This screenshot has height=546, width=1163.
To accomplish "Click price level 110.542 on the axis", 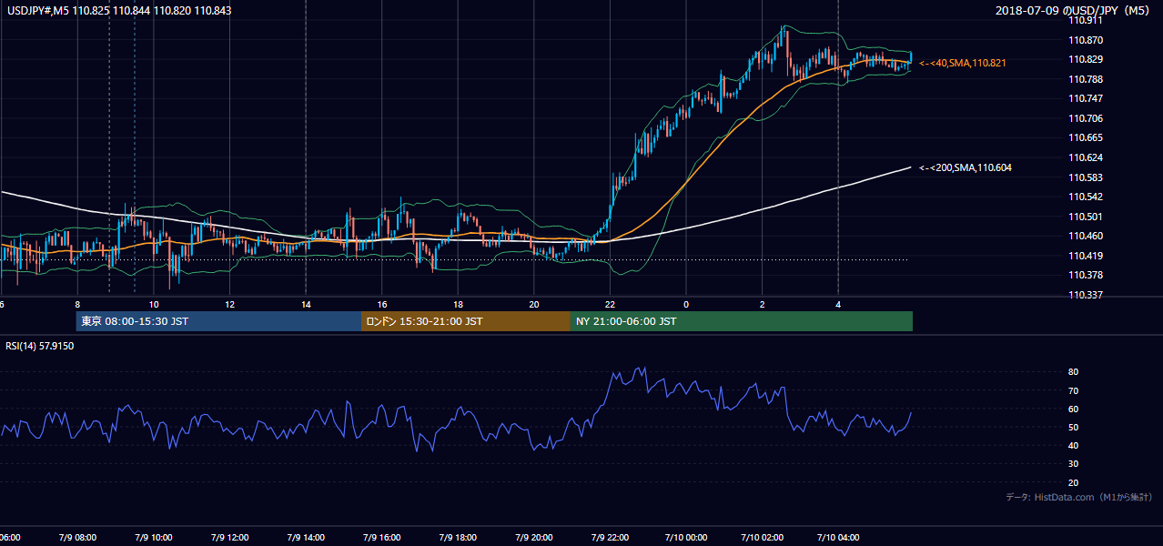I will 1086,197.
